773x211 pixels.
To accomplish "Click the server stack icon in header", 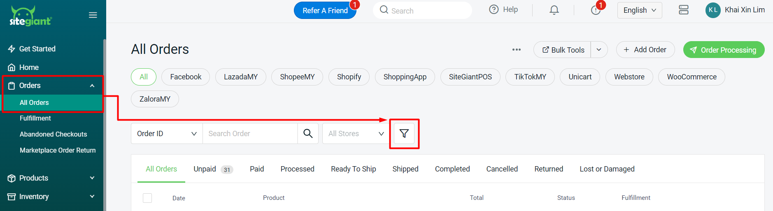I will pos(684,10).
